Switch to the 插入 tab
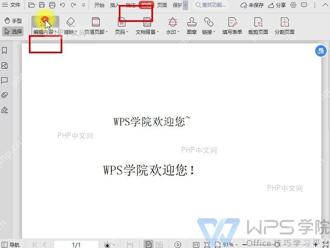The height and width of the screenshot is (248, 330). (115, 5)
